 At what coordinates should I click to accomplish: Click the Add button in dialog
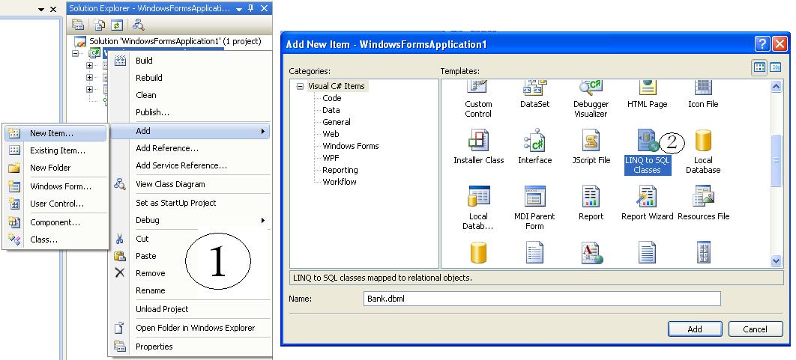(x=695, y=329)
